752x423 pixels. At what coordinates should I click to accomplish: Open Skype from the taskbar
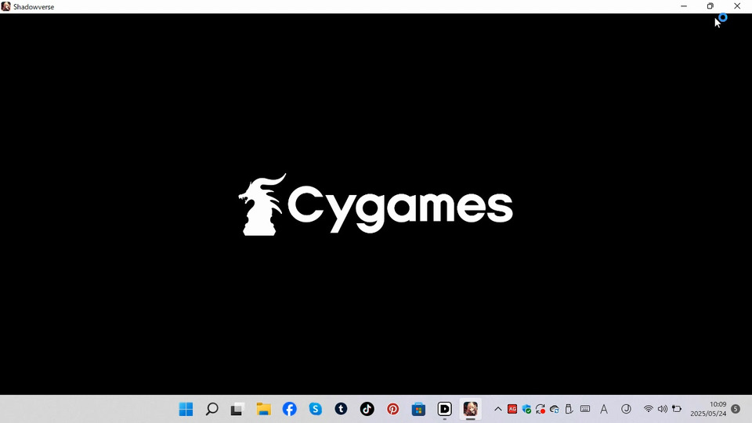pos(315,409)
